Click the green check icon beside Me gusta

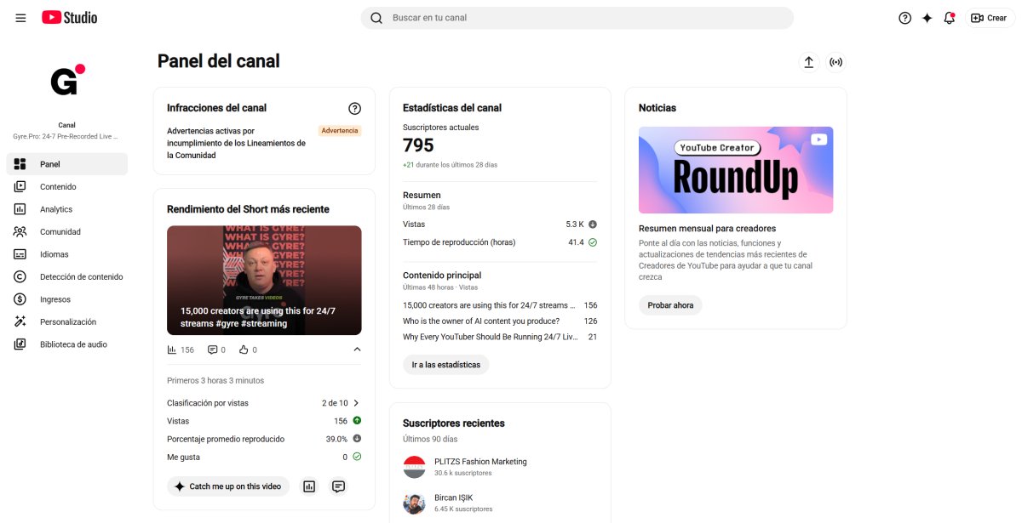click(357, 457)
